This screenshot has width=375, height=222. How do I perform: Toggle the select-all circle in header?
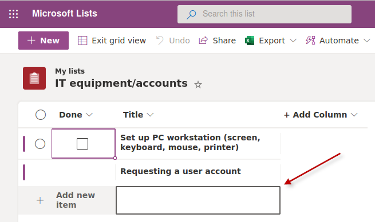pos(41,115)
